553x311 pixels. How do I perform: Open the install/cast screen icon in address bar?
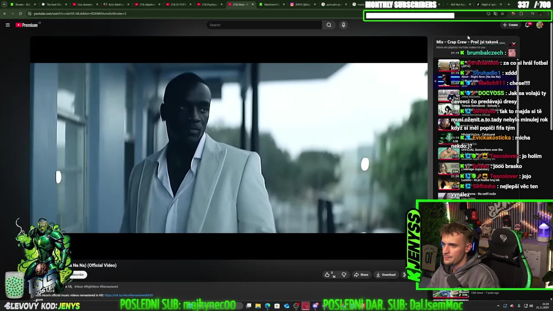pos(488,14)
